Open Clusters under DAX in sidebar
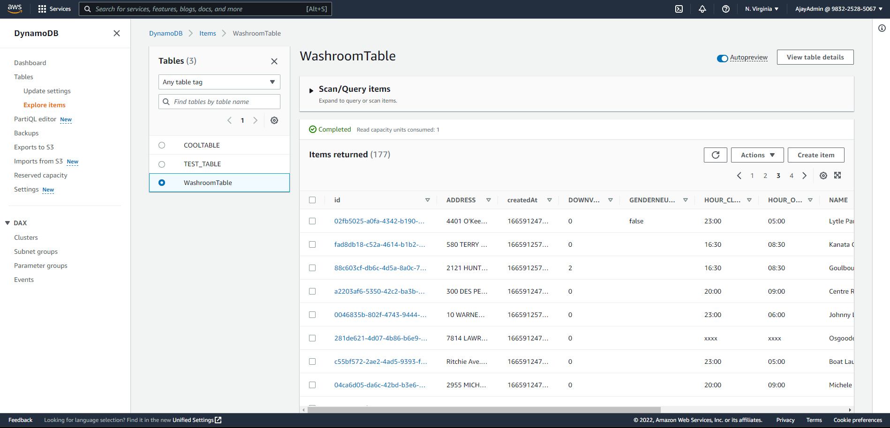Viewport: 890px width, 428px height. [26, 237]
